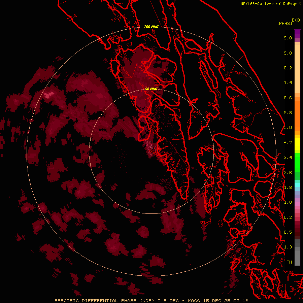The image size is (303, 303).
Task: Click the 9.8 value on the color scale
Action: [x=288, y=38]
